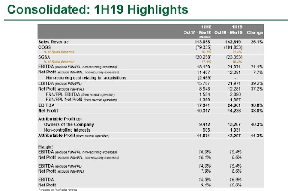Select the 16.0% EBITDA margin
The height and width of the screenshot is (191, 288).
click(204, 152)
